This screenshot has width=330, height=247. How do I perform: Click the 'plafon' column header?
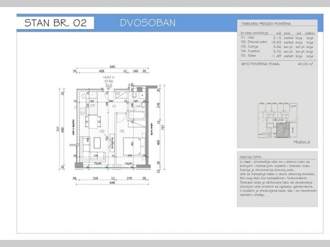[310, 33]
